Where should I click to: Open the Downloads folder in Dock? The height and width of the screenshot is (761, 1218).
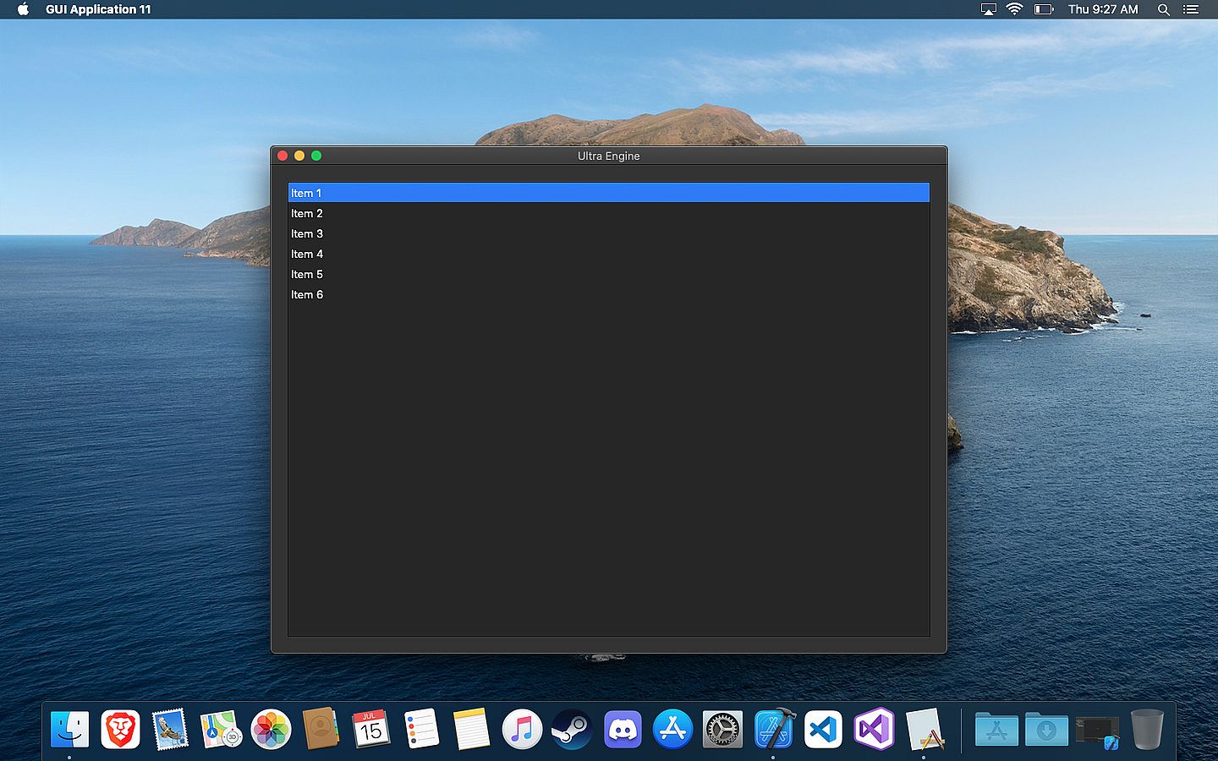pos(1046,729)
